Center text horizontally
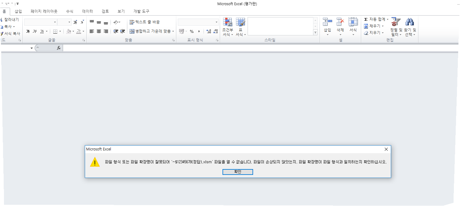460x206 pixels. (99, 31)
